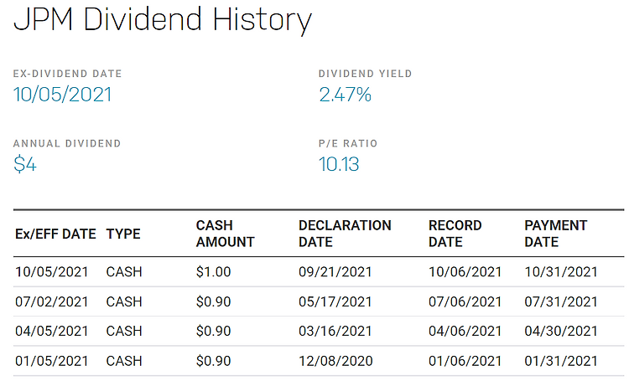629x381 pixels.
Task: Select the 01/05/2021 ex date cell
Action: pyautogui.click(x=51, y=361)
